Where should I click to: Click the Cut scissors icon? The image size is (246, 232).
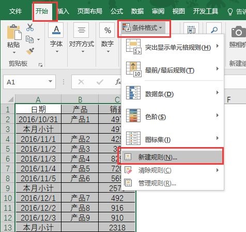[x=30, y=27]
